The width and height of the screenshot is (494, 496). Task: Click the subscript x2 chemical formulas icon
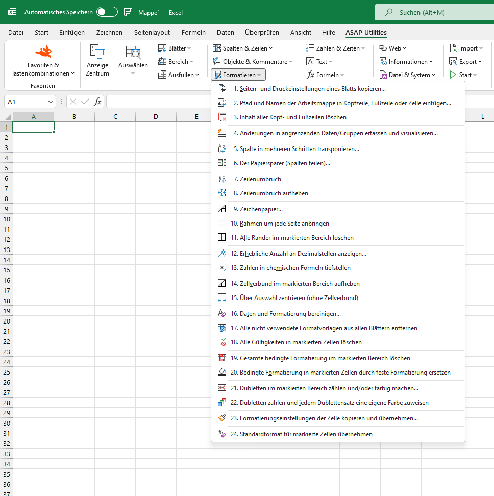click(x=222, y=267)
